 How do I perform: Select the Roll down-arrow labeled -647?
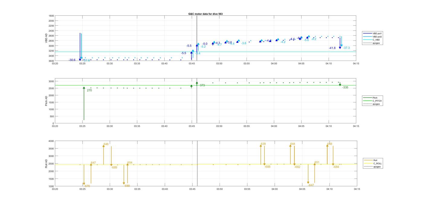tap(308, 174)
